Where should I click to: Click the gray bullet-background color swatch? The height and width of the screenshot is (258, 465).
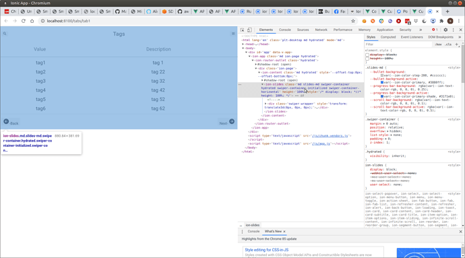[x=382, y=75]
